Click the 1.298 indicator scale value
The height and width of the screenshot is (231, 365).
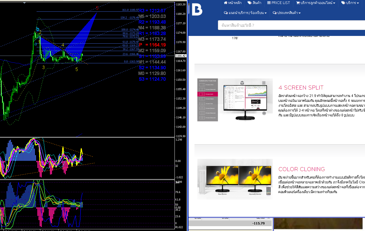click(x=179, y=140)
